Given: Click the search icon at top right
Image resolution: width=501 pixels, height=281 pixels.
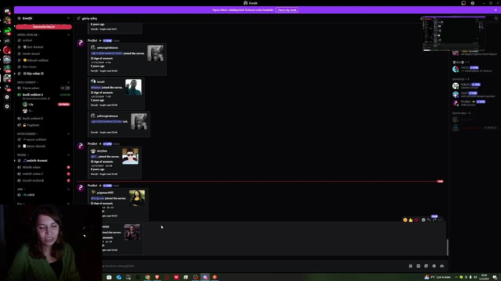Looking at the screenshot, I should 496,18.
